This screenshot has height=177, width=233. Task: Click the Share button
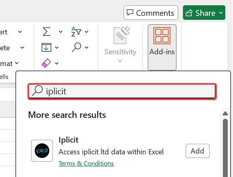(x=200, y=13)
